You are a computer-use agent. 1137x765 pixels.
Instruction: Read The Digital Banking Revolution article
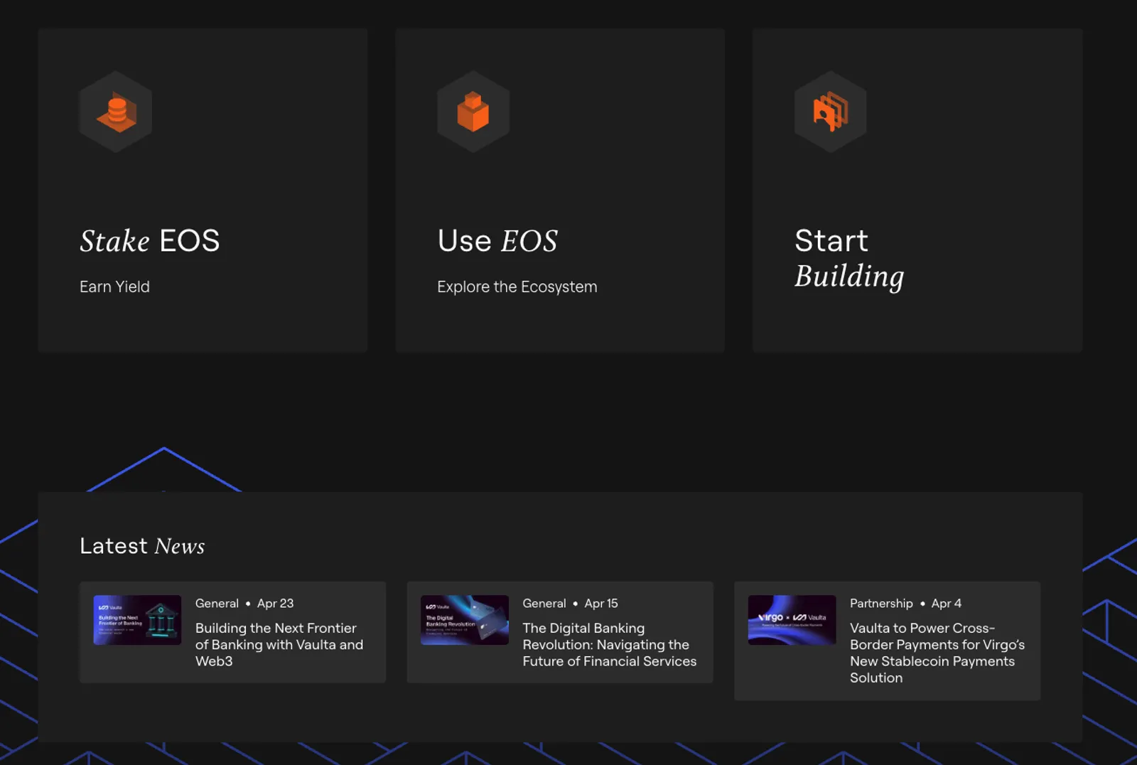tap(610, 644)
